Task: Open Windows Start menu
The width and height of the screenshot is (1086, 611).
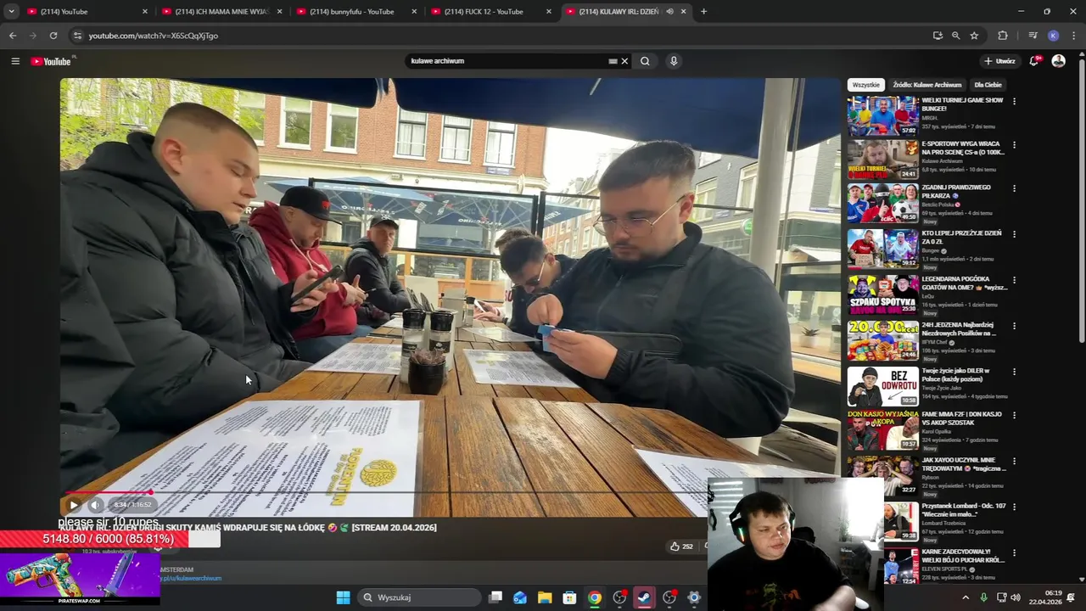Action: point(343,597)
